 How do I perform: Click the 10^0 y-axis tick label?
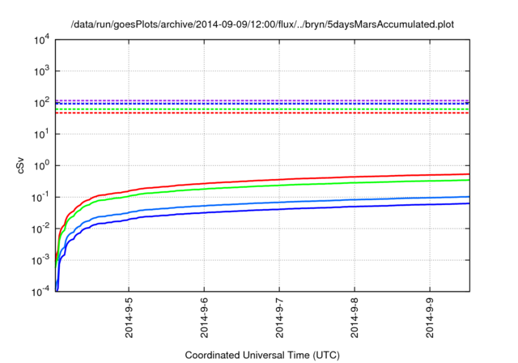[41, 165]
